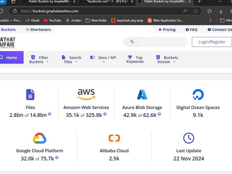Click the site info lock icon
This screenshot has height=174, width=232.
pos(15,11)
